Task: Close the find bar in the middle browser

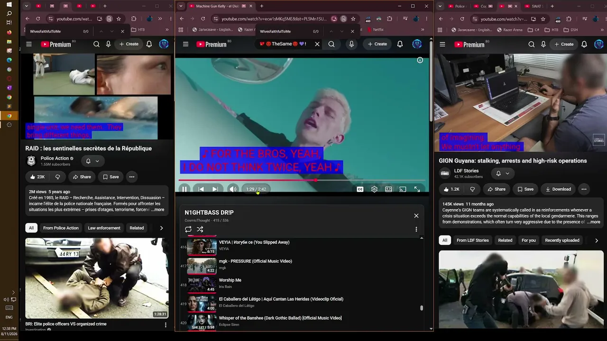Action: [x=352, y=31]
